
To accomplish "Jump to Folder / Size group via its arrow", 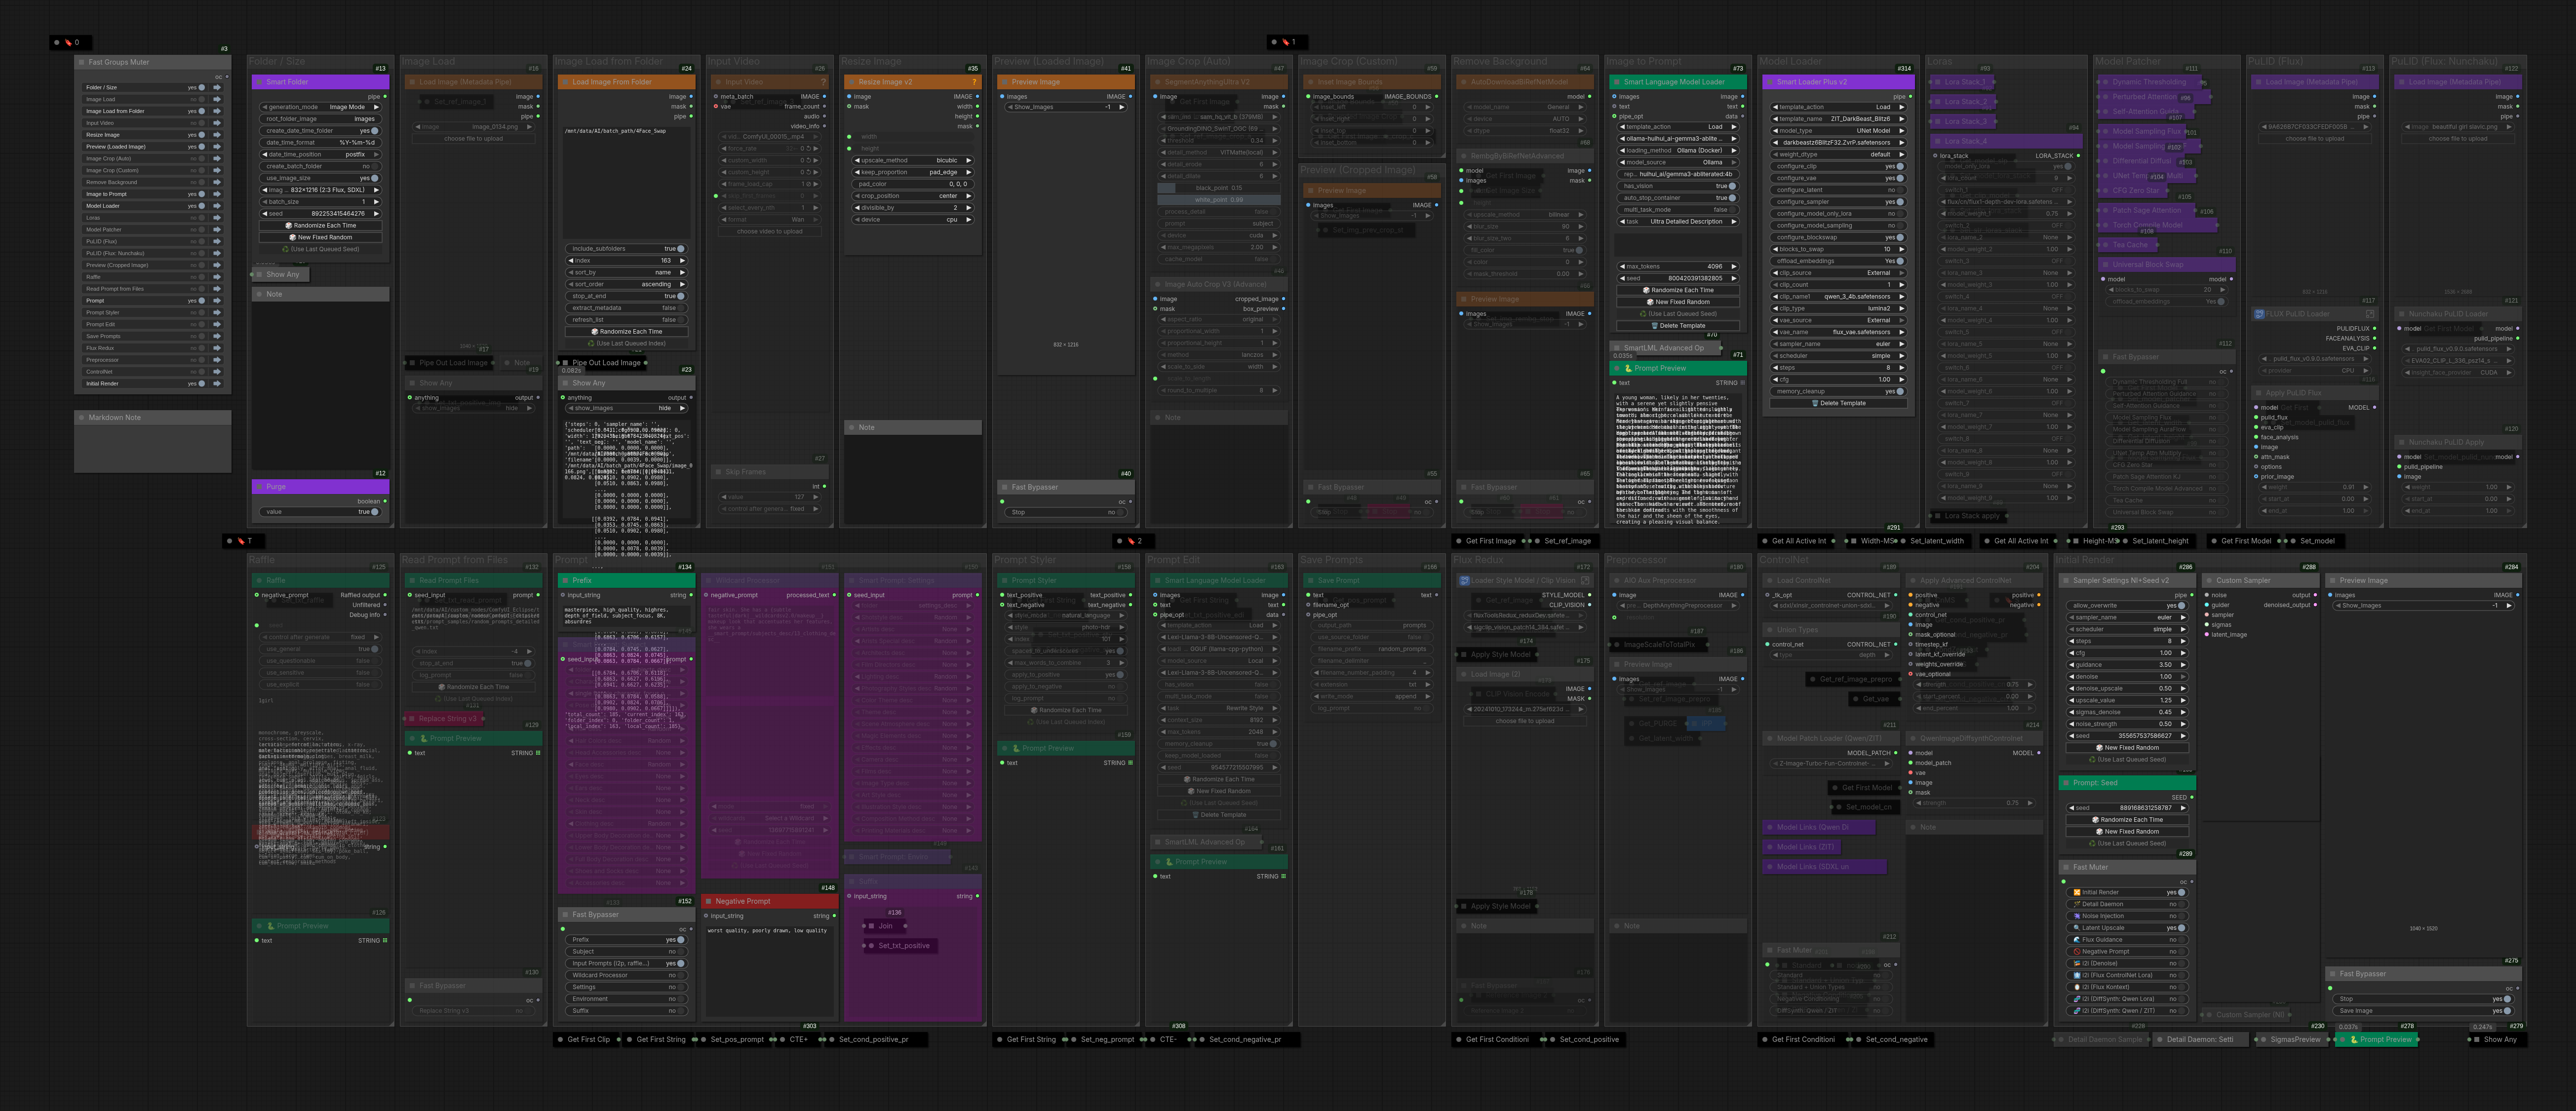I will tap(217, 87).
